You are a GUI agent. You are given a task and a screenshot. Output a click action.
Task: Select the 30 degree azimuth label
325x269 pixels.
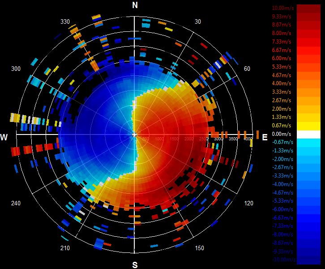(198, 22)
